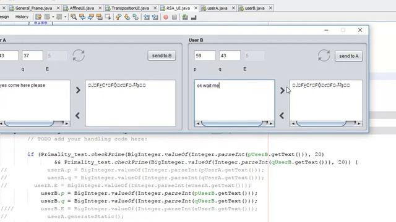
Task: Click User A ciphertext text area
Action: [x=131, y=103]
